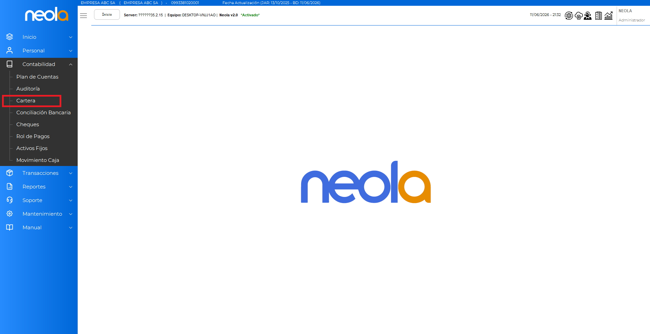Select the Inicio tab button
The width and height of the screenshot is (650, 334).
(x=107, y=15)
